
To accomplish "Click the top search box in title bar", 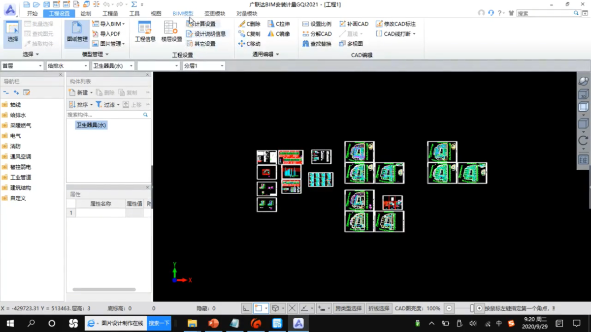I will [545, 13].
